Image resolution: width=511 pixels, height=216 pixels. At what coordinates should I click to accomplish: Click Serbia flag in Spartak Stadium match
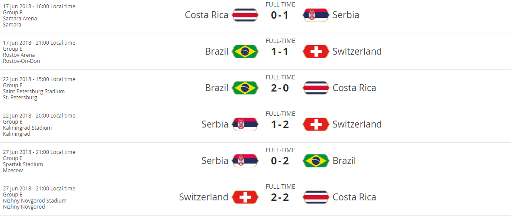pyautogui.click(x=245, y=161)
